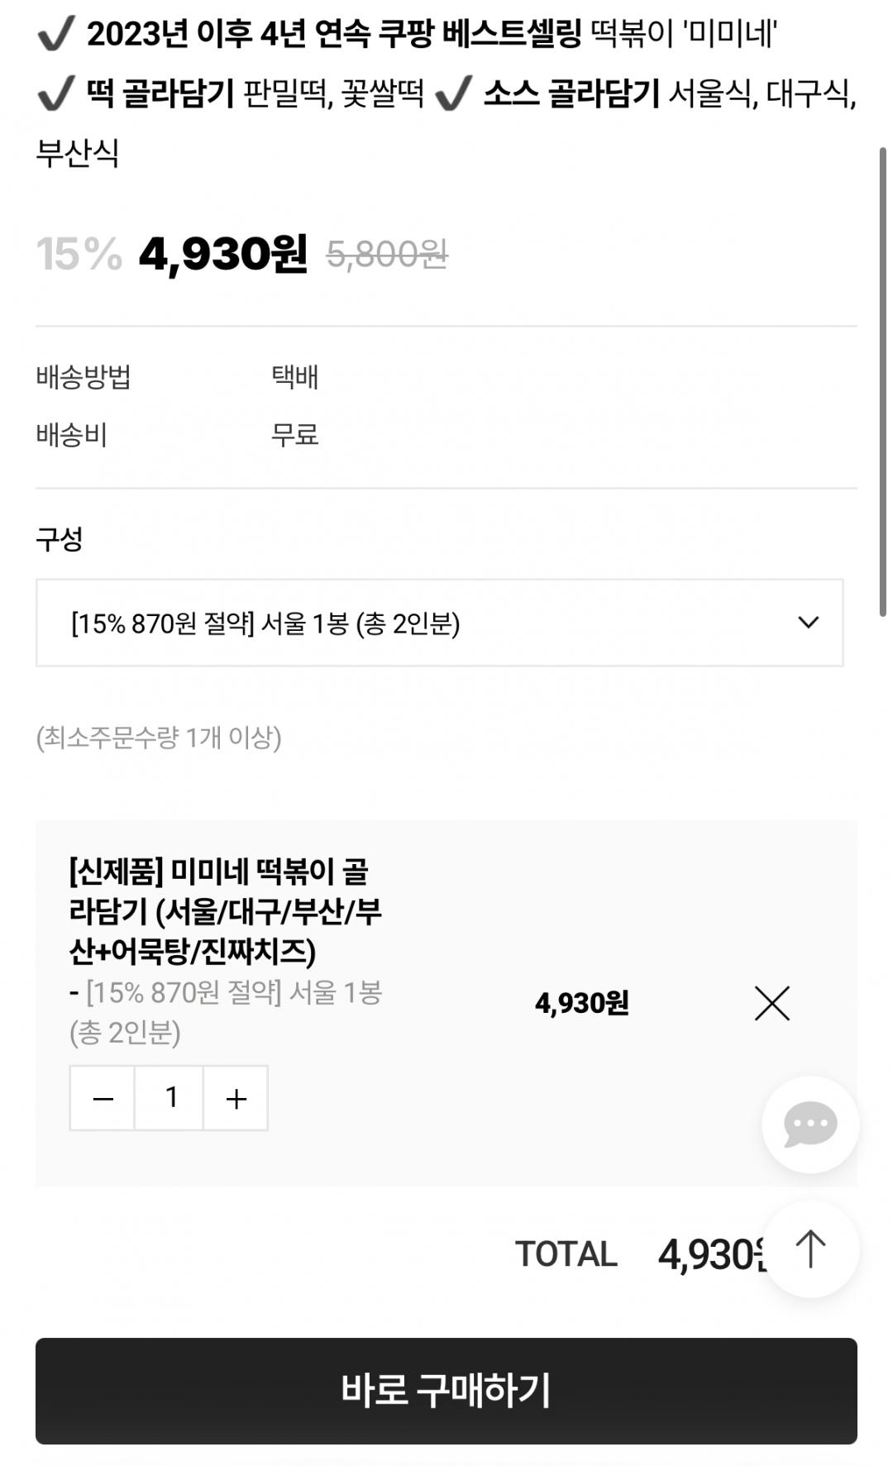Tap the TOTAL amount at the bottom
The width and height of the screenshot is (893, 1466).
tap(711, 1254)
